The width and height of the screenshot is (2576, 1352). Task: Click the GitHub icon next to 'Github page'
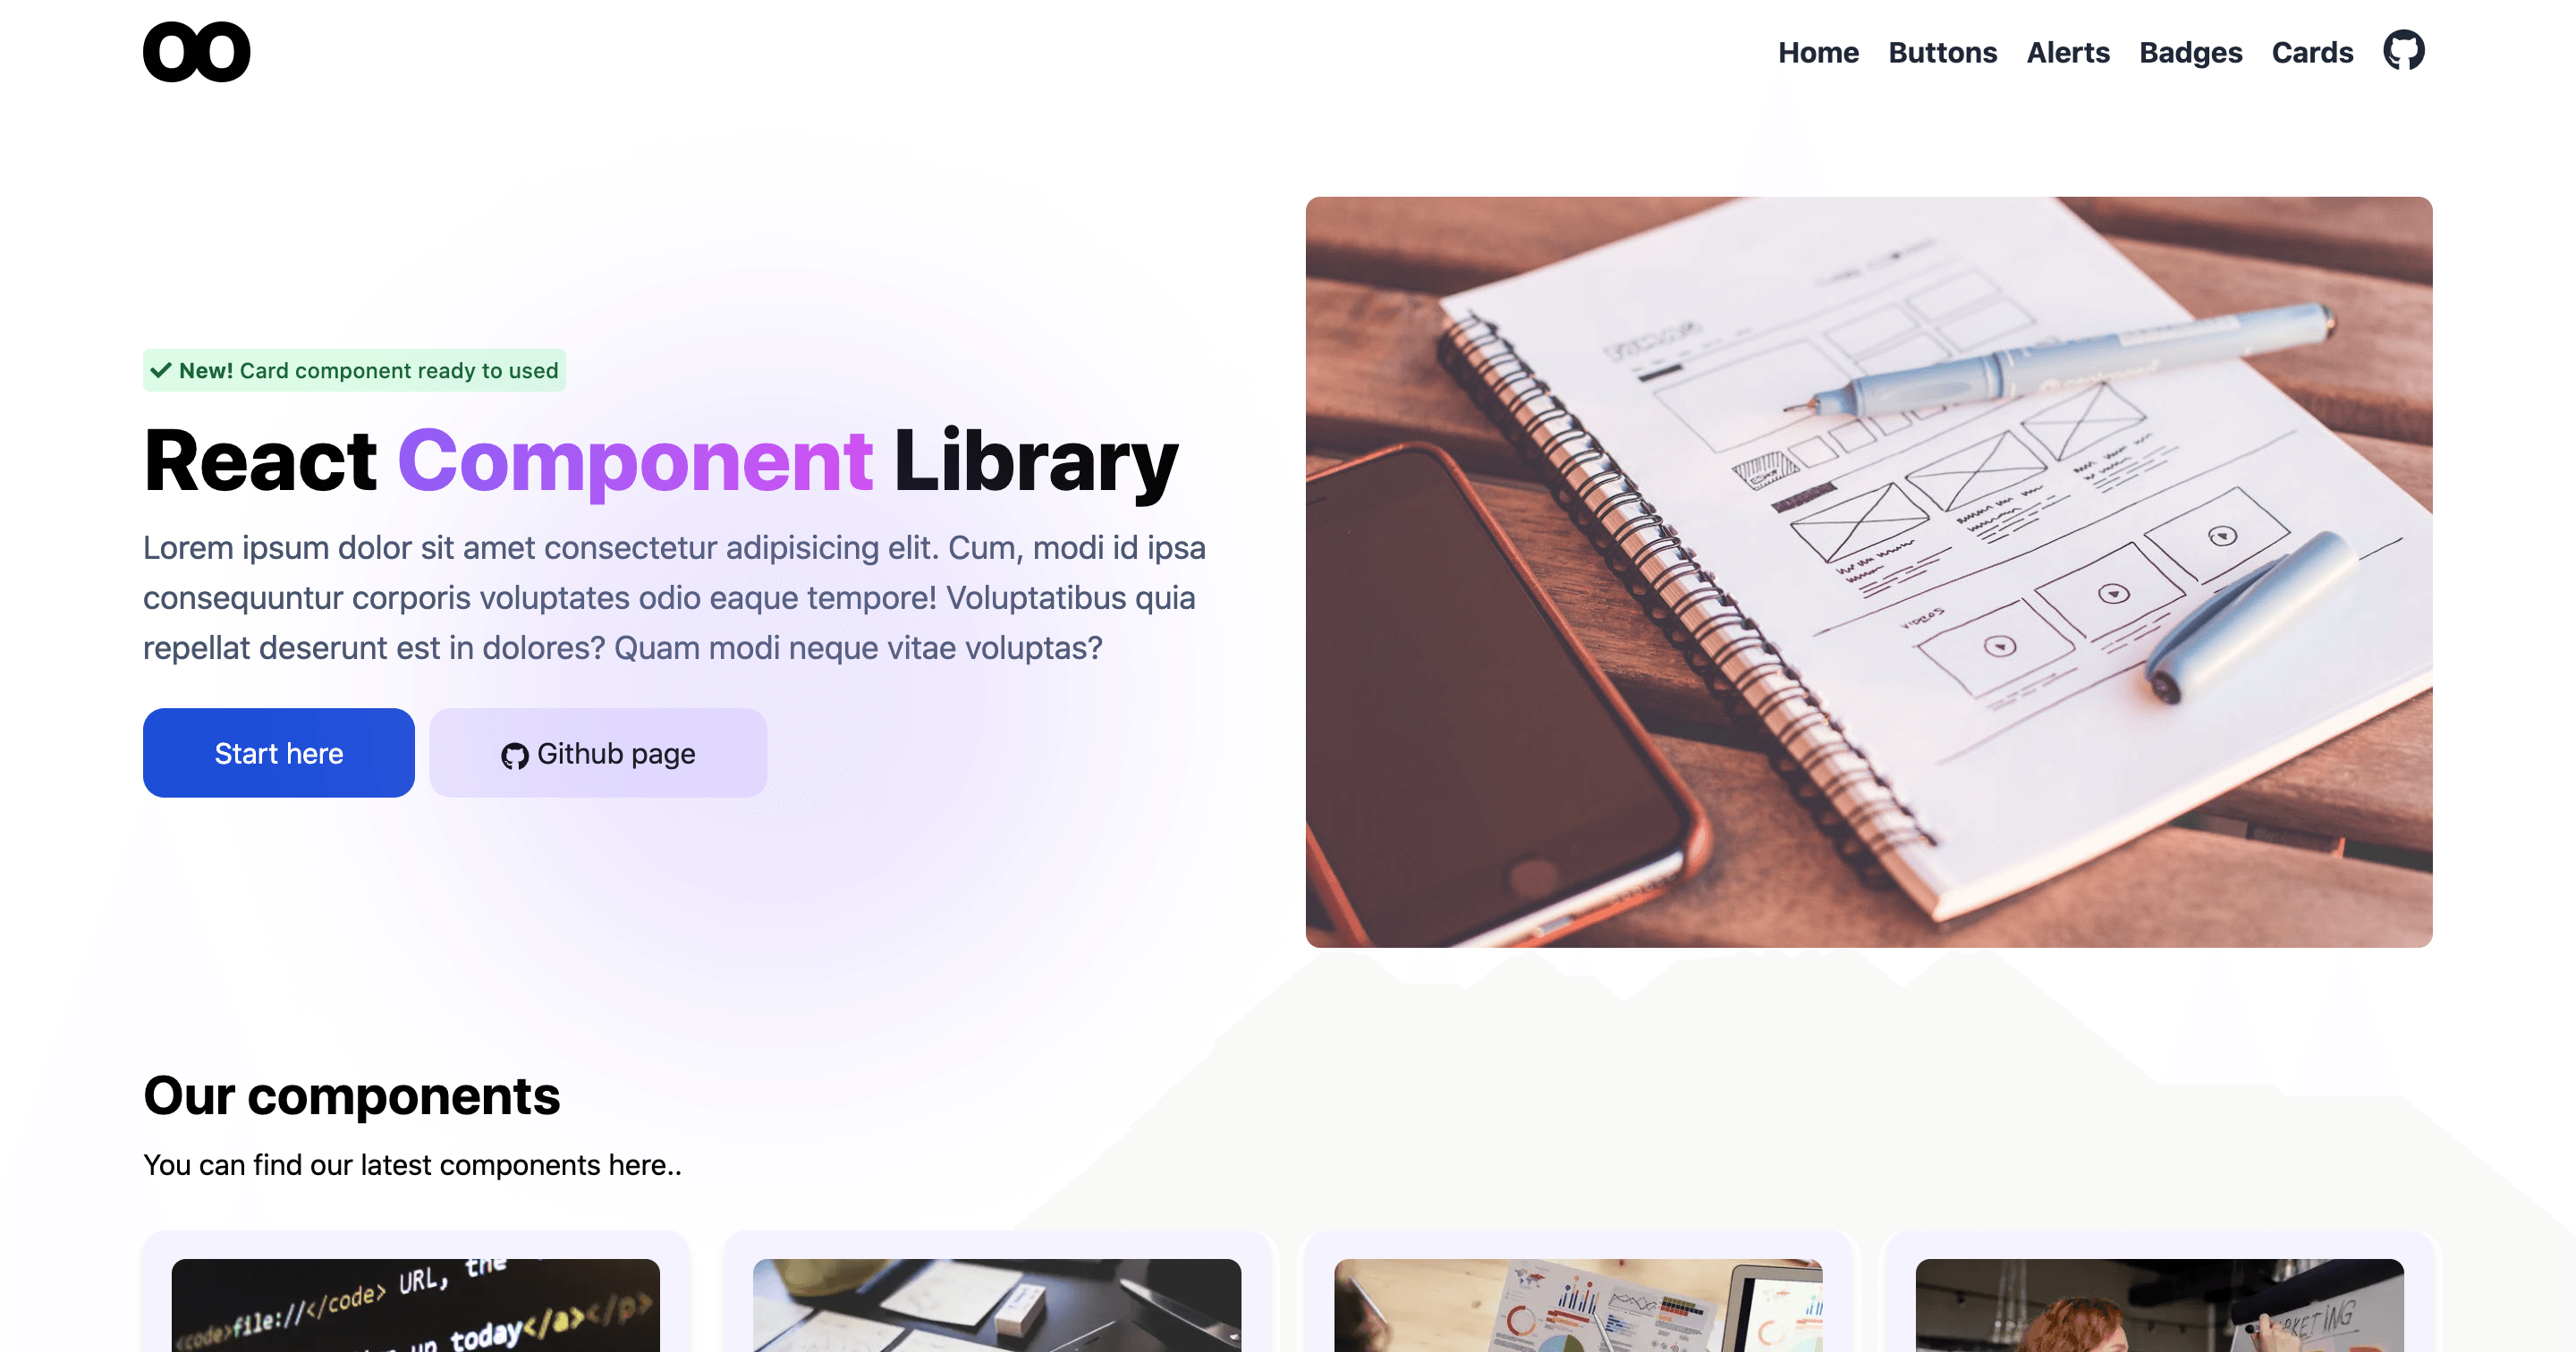click(514, 753)
